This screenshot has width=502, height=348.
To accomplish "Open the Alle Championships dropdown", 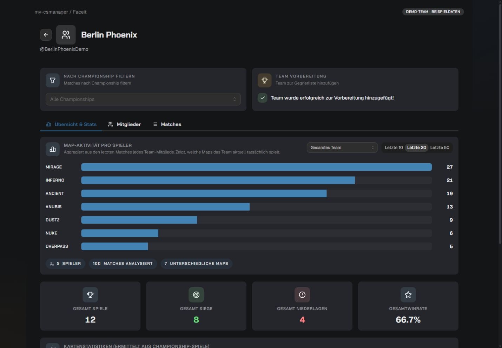I will tap(143, 99).
